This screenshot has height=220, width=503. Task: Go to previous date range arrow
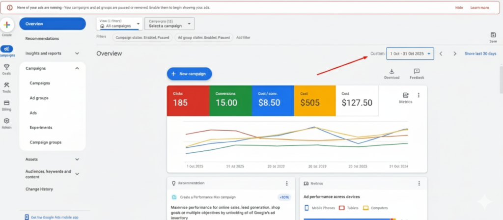click(x=441, y=54)
